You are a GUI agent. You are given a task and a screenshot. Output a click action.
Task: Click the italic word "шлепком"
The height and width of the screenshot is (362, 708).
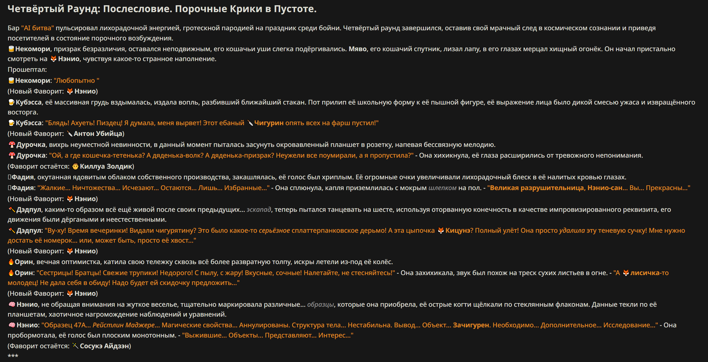point(442,188)
